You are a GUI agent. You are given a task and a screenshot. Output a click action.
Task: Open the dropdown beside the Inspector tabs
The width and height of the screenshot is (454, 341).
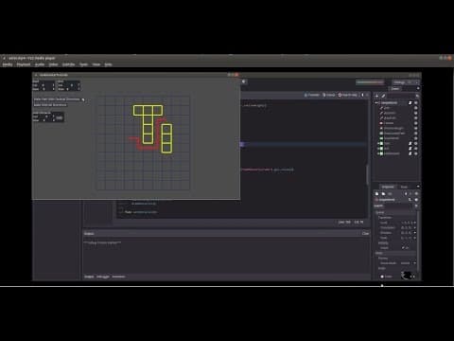pos(418,187)
